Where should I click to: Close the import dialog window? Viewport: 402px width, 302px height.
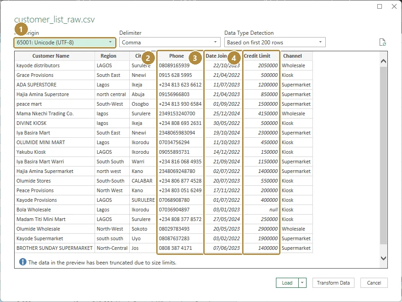[x=394, y=6]
